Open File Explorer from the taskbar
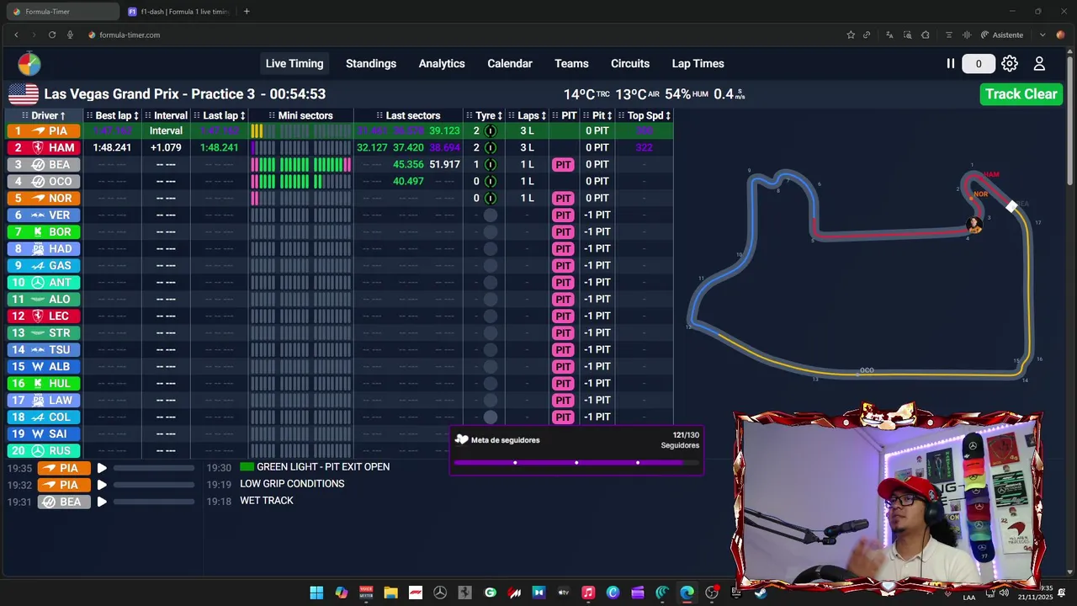The width and height of the screenshot is (1077, 606). click(390, 593)
